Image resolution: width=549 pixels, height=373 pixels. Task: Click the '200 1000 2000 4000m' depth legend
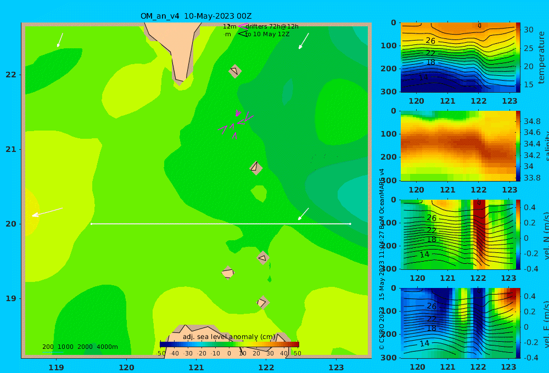(x=80, y=347)
